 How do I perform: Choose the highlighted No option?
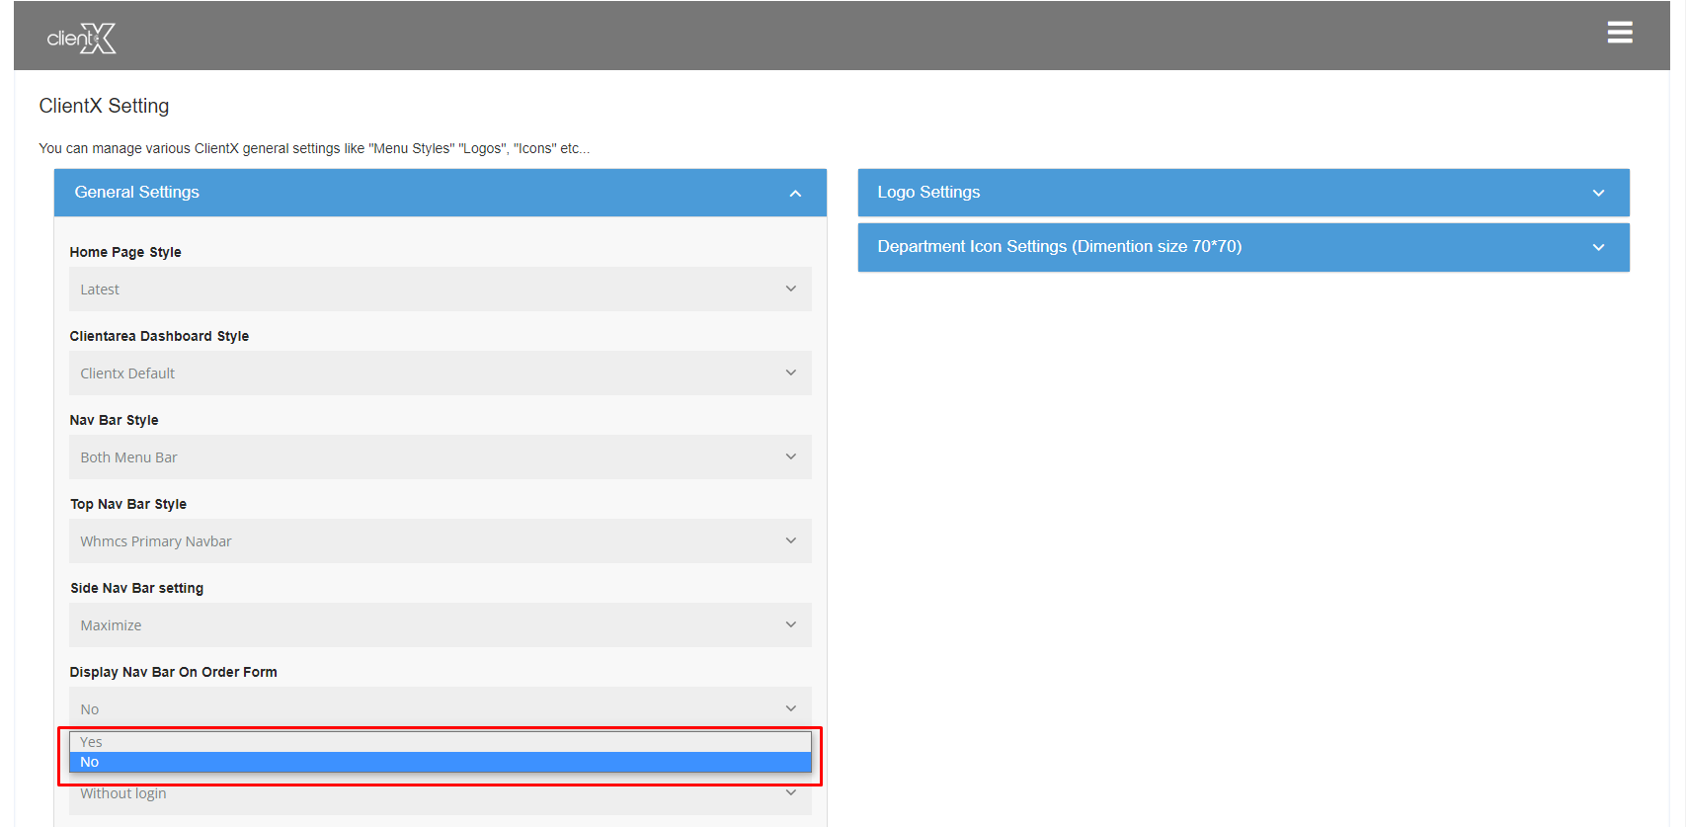(x=440, y=763)
